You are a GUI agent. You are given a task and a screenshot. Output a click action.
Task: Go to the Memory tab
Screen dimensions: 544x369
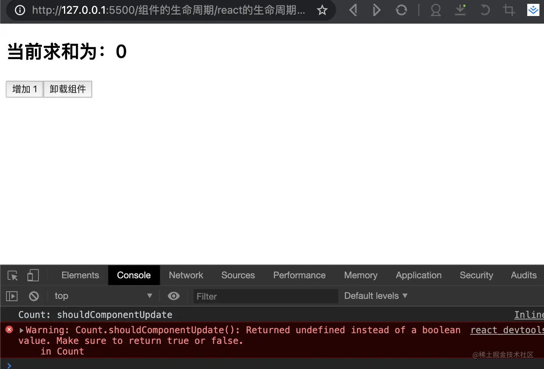(361, 275)
